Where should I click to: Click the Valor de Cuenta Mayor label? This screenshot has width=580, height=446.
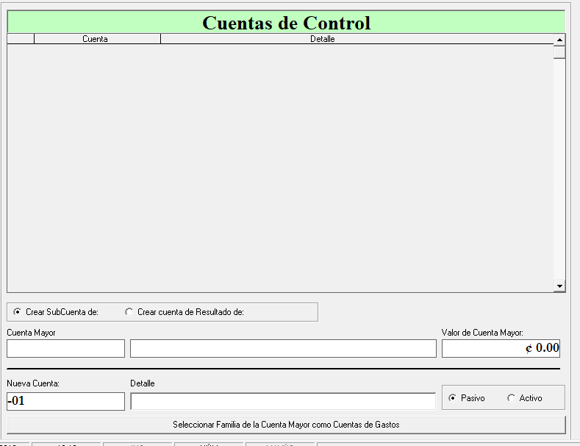pyautogui.click(x=482, y=333)
